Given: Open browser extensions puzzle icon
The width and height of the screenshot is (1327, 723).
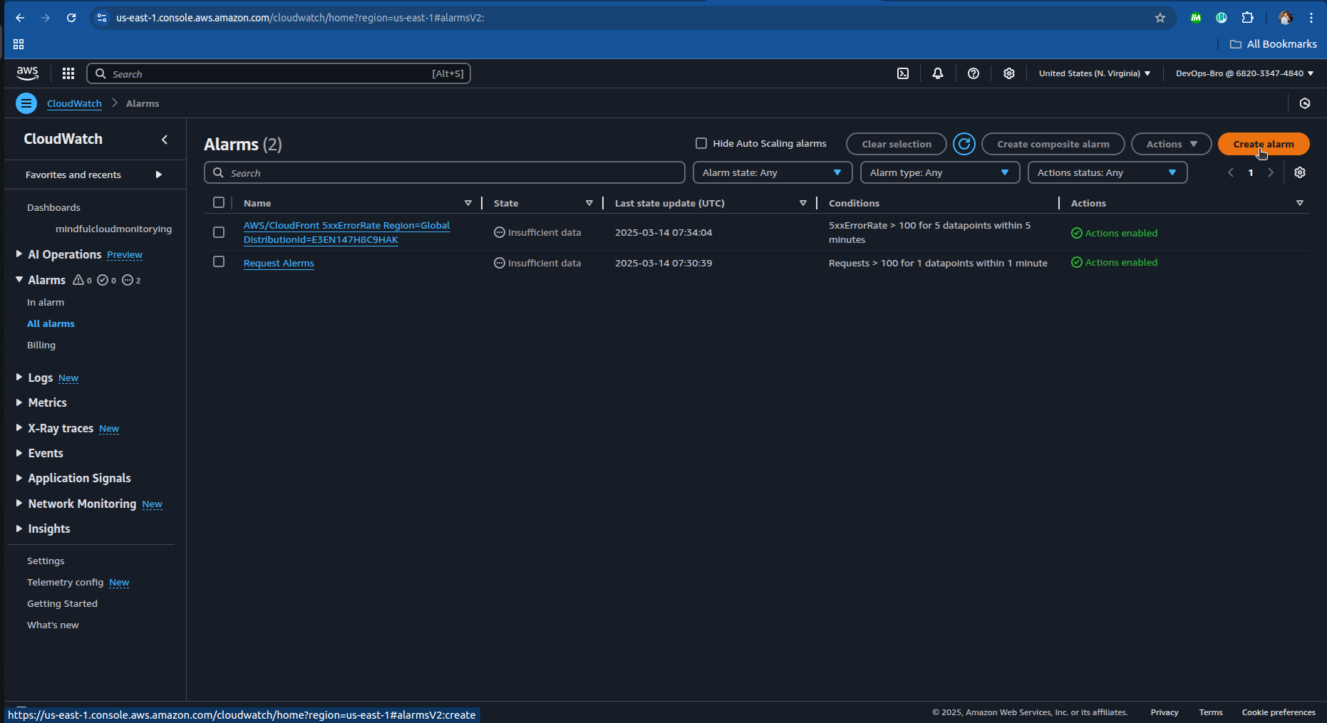Looking at the screenshot, I should (1248, 18).
